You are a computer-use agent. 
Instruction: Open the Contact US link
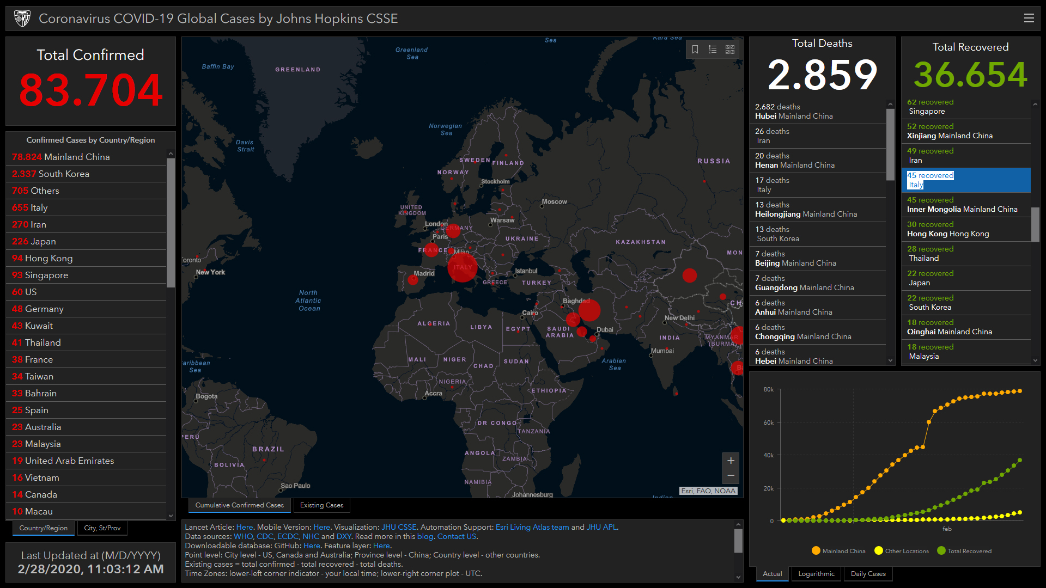(x=457, y=536)
